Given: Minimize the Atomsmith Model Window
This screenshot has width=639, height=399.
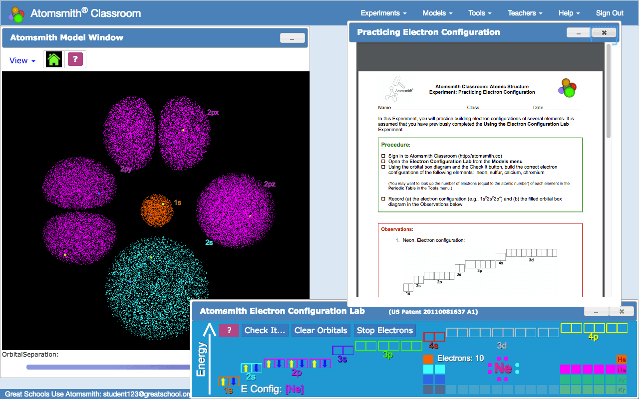Looking at the screenshot, I should 293,38.
